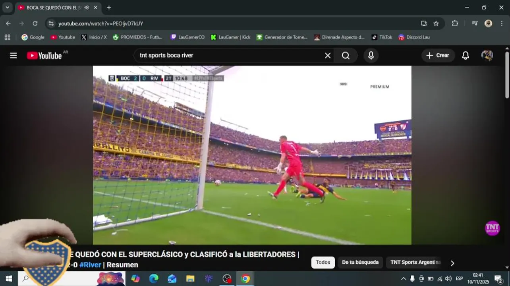Open the tab search dropdown arrow
The height and width of the screenshot is (286, 510).
click(x=7, y=8)
